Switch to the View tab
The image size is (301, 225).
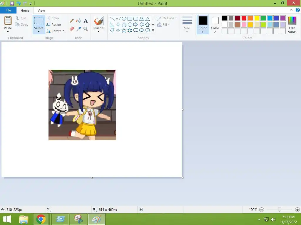[x=41, y=11]
